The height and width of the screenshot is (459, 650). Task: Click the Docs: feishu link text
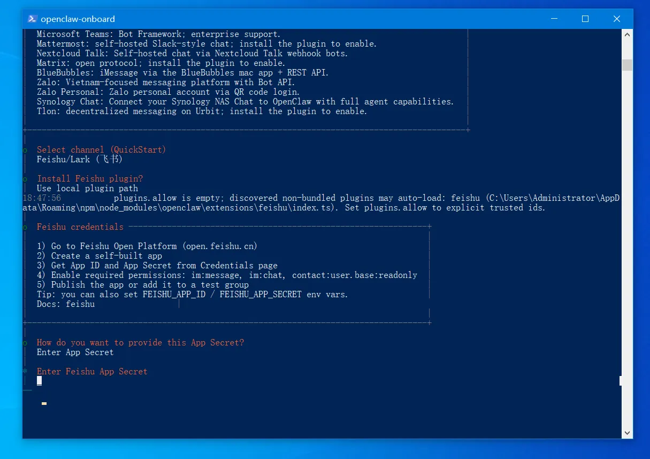point(66,304)
